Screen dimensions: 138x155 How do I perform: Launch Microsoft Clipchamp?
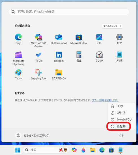tap(18, 58)
